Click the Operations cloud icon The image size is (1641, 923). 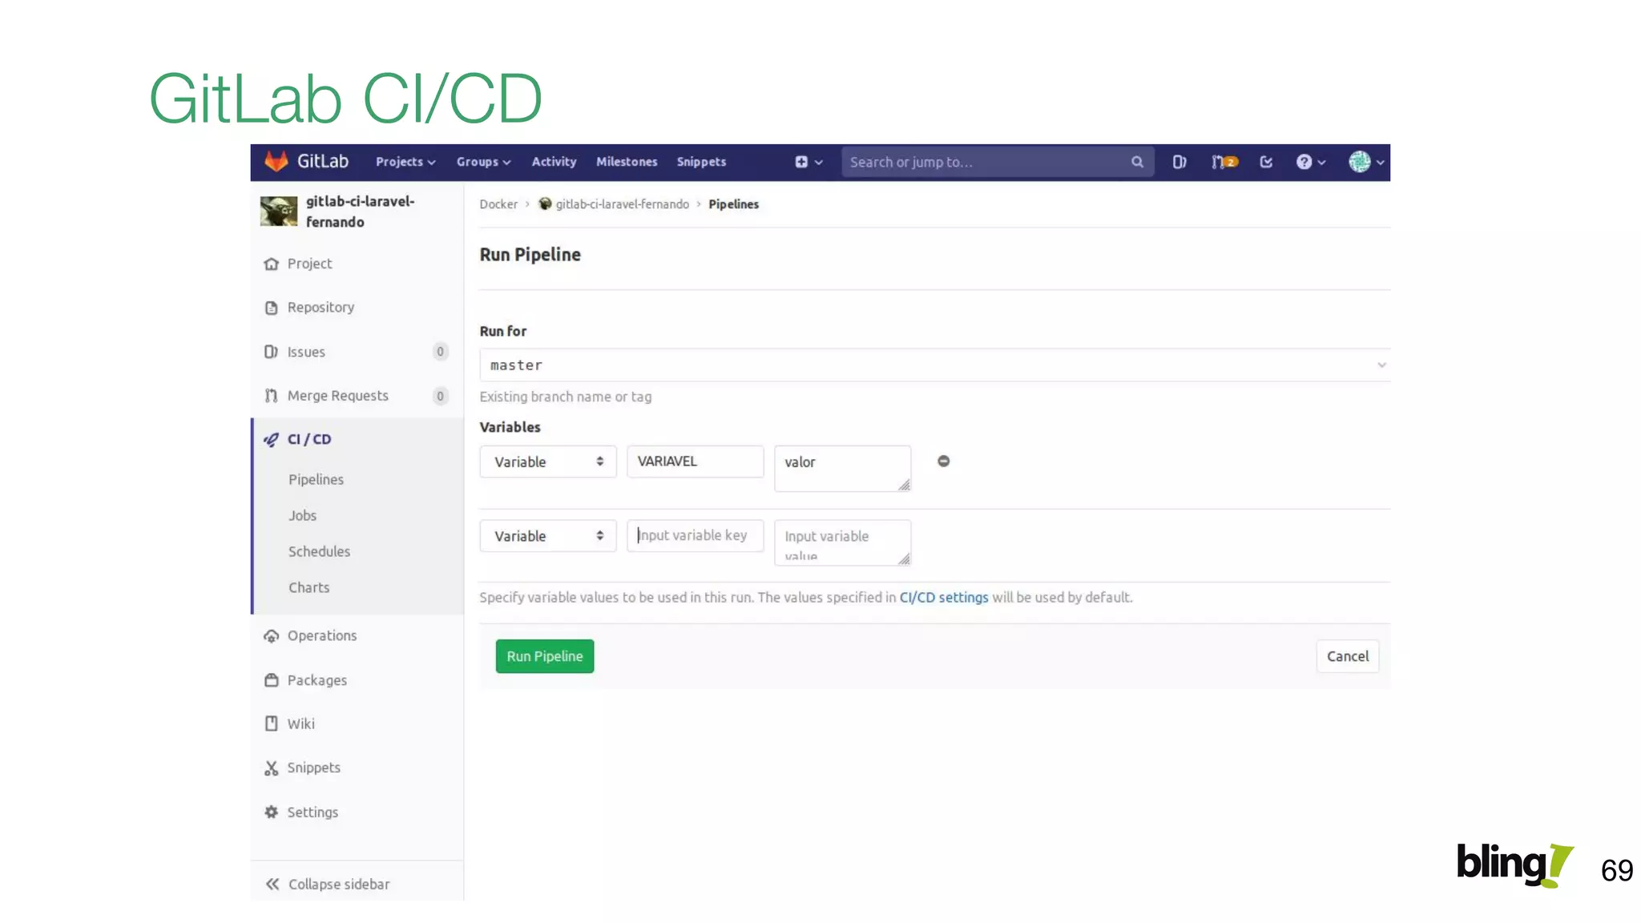(271, 636)
